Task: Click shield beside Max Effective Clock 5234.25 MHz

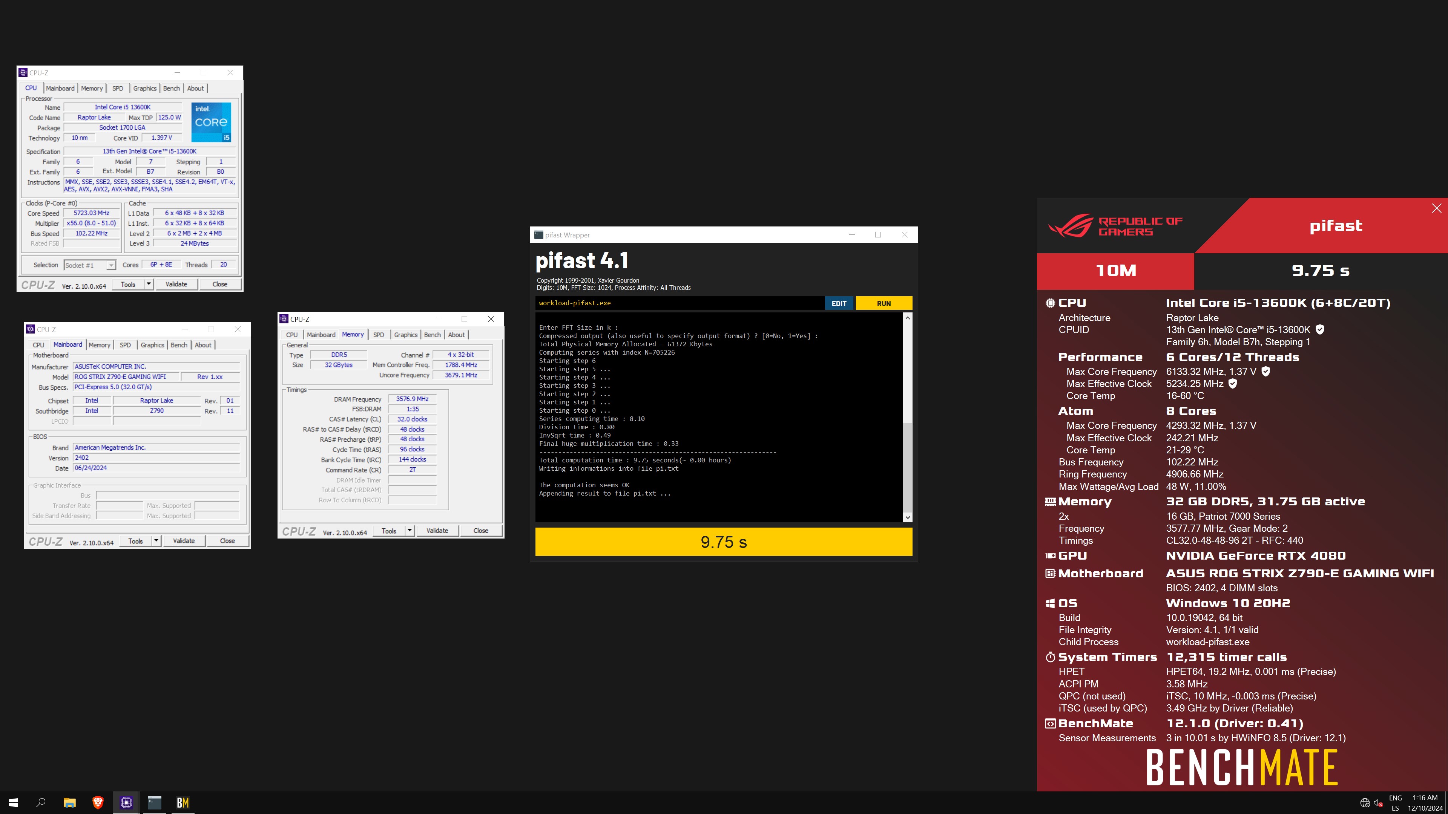Action: click(1232, 384)
